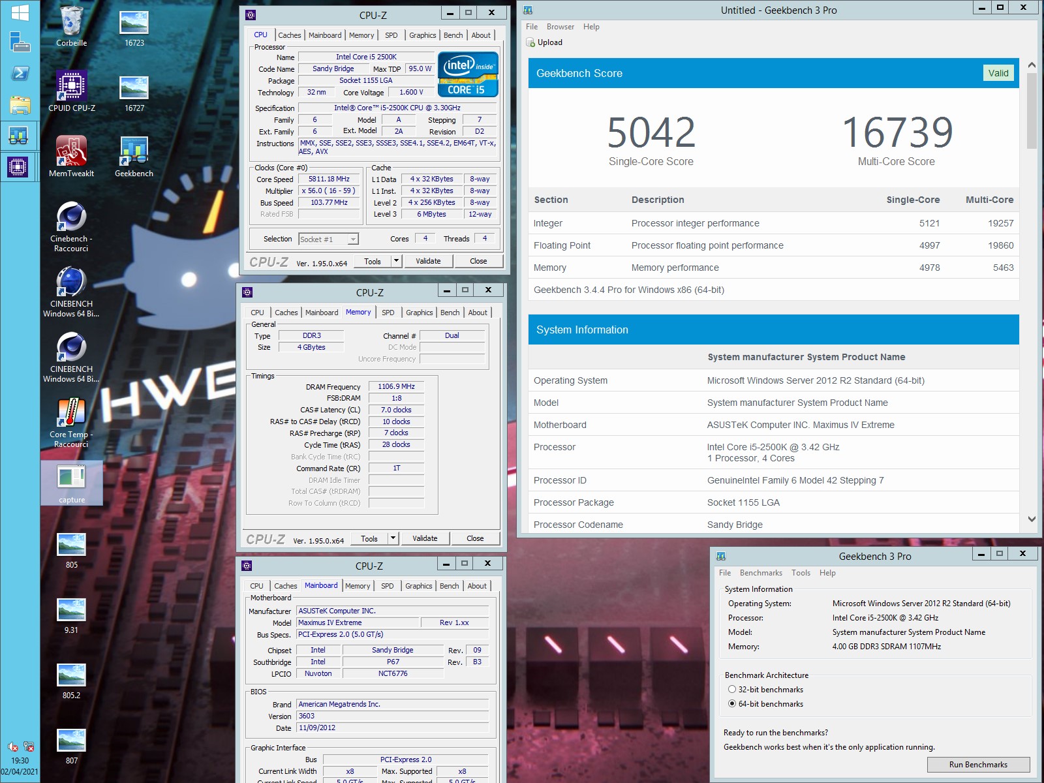Switch to Caches tab in top CPU-Z window
Screen dimensions: 1044x783
(x=289, y=35)
